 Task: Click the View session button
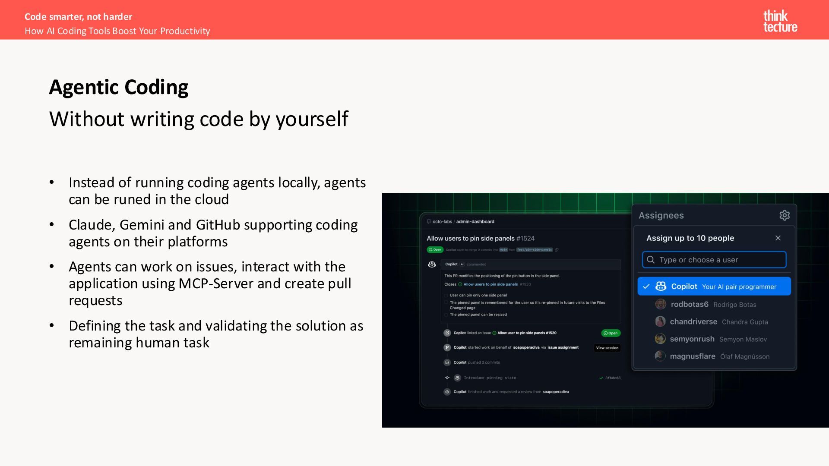[x=607, y=348]
